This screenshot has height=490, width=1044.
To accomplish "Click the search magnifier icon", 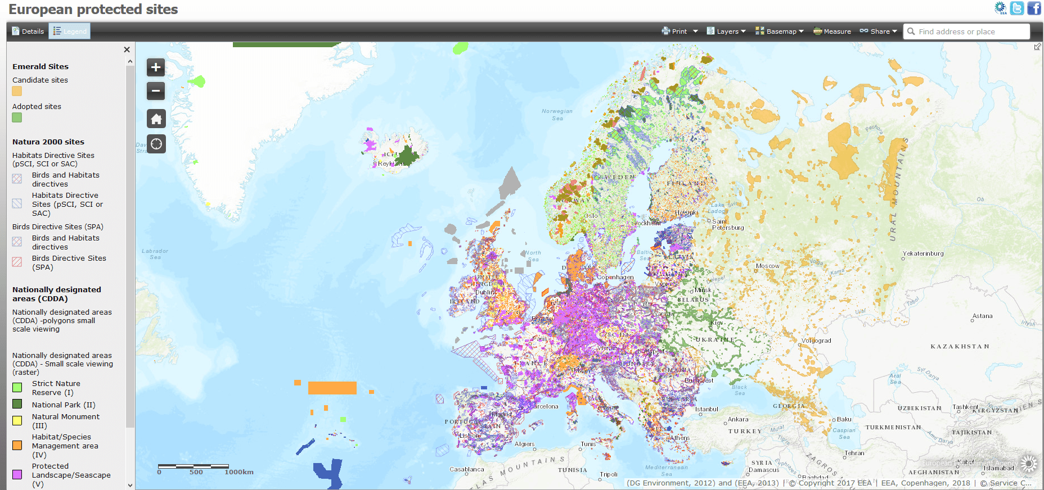I will click(x=911, y=31).
